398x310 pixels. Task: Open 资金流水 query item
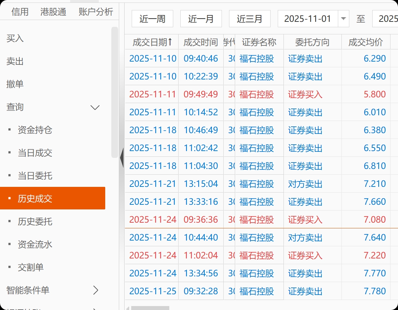[x=35, y=244]
